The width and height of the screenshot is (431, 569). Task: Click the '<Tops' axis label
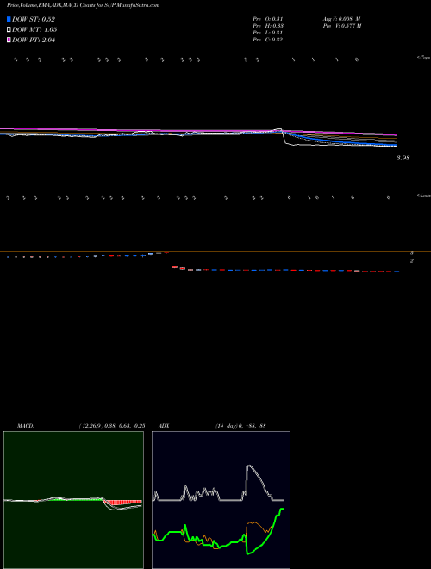tap(424, 58)
